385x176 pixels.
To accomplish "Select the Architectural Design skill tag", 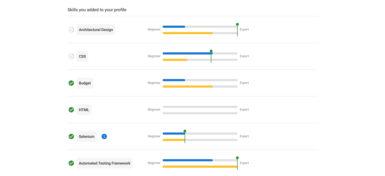I will pos(96,30).
